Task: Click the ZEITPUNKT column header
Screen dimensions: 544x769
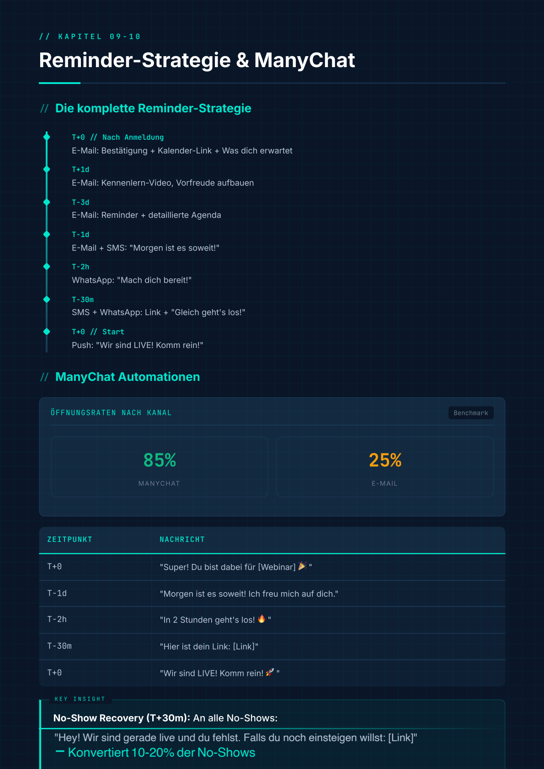Action: (x=70, y=539)
